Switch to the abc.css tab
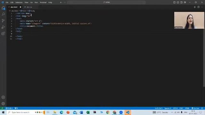 pyautogui.click(x=29, y=7)
